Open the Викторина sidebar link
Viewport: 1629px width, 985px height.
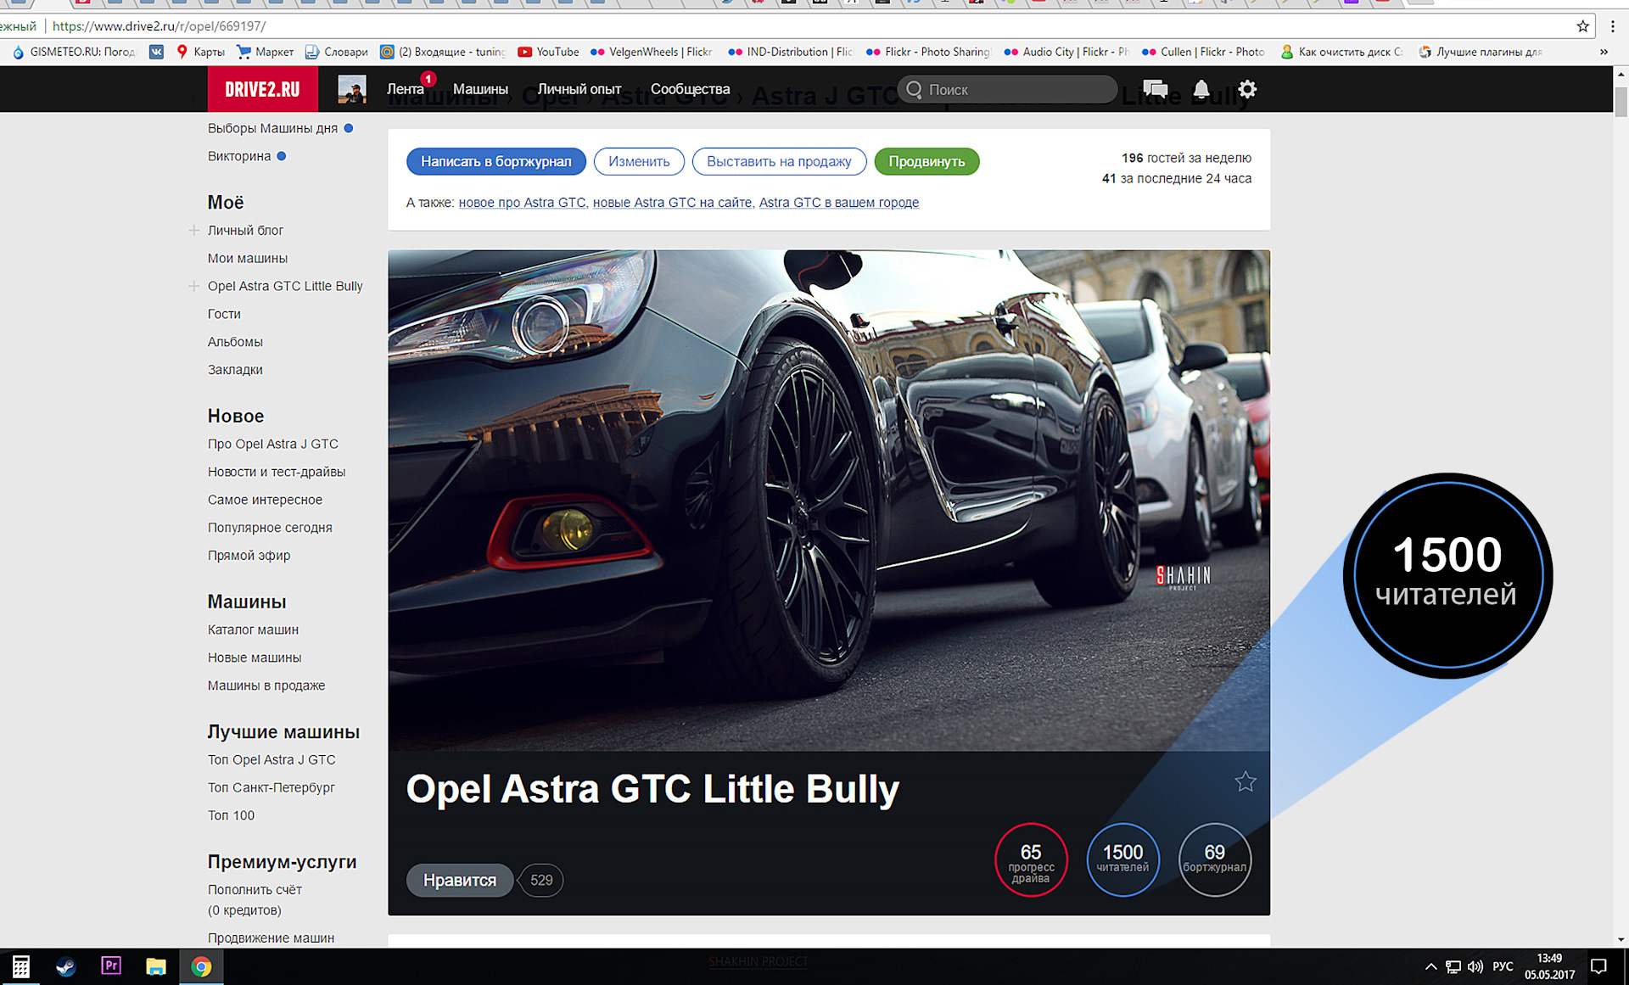(239, 156)
